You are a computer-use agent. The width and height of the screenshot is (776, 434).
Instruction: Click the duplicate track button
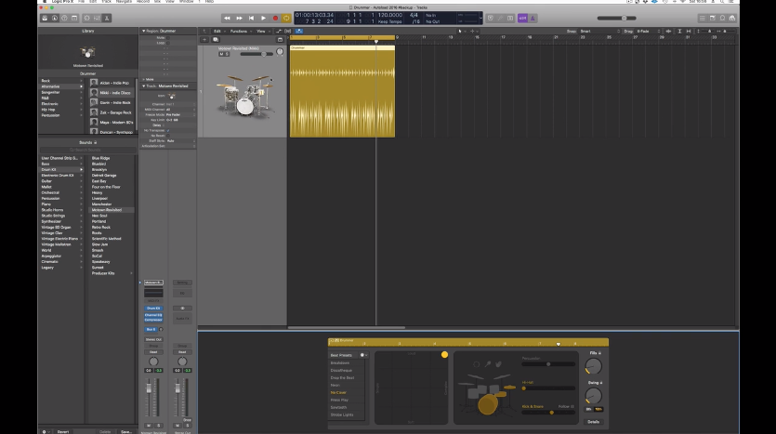point(216,40)
